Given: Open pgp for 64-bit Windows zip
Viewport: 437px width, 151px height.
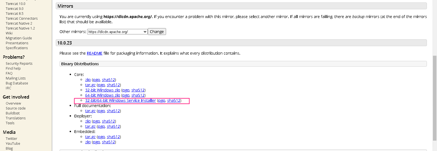Looking at the screenshot, I should (126, 95).
